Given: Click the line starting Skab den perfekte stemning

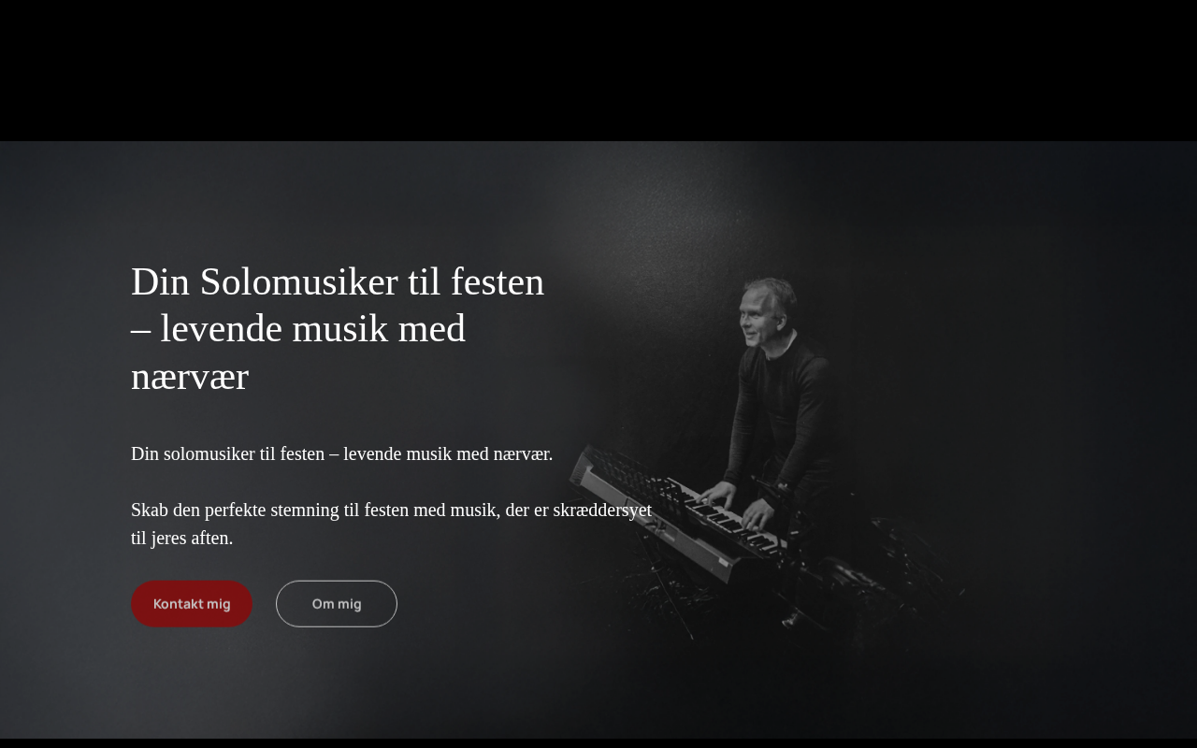Looking at the screenshot, I should [391, 510].
